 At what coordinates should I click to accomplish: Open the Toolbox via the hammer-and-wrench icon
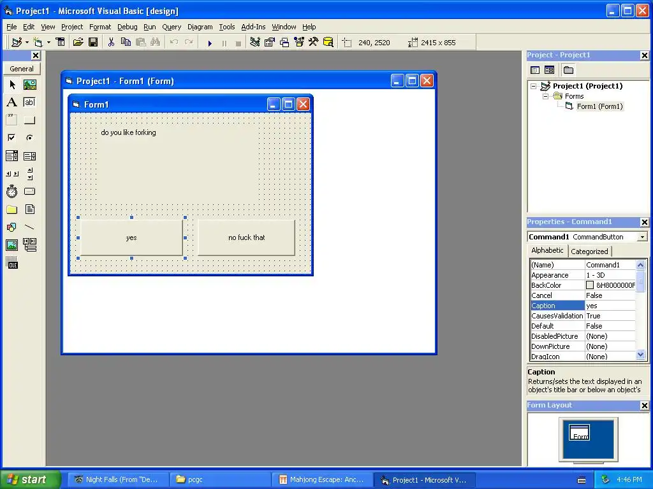pyautogui.click(x=314, y=42)
